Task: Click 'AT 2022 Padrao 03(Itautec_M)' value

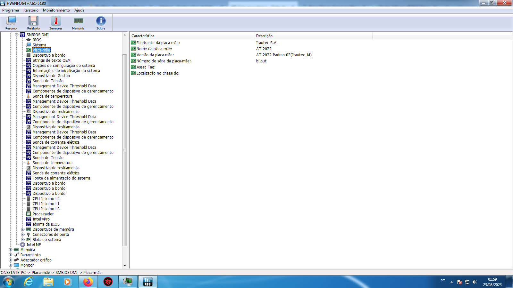Action: [x=284, y=55]
